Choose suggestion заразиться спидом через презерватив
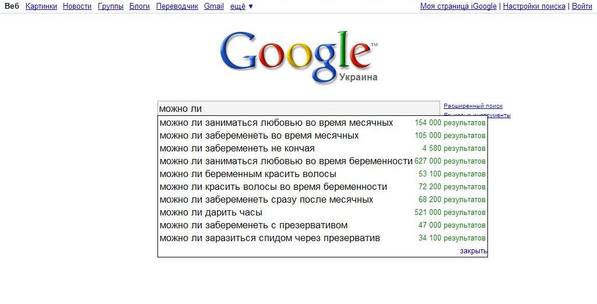The image size is (597, 304). tap(269, 238)
